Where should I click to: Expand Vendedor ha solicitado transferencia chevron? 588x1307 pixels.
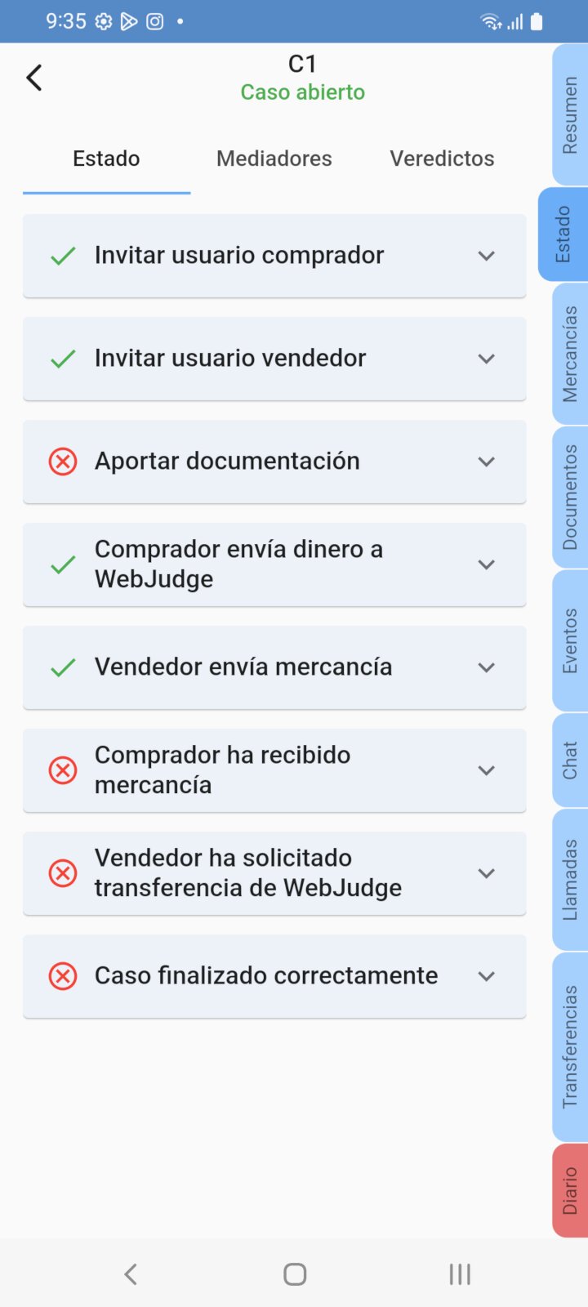(x=487, y=873)
